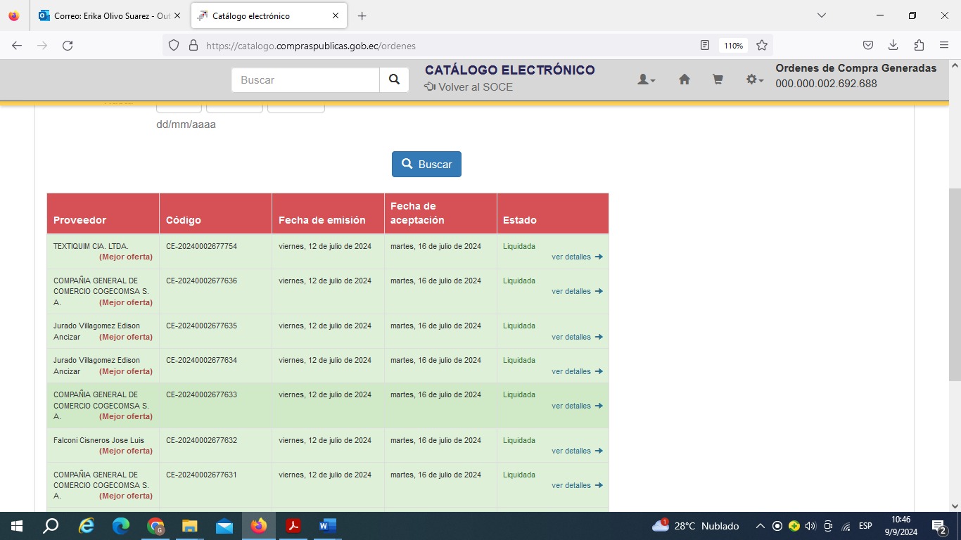Open the home icon in header
Screen dimensions: 961x540
[684, 80]
